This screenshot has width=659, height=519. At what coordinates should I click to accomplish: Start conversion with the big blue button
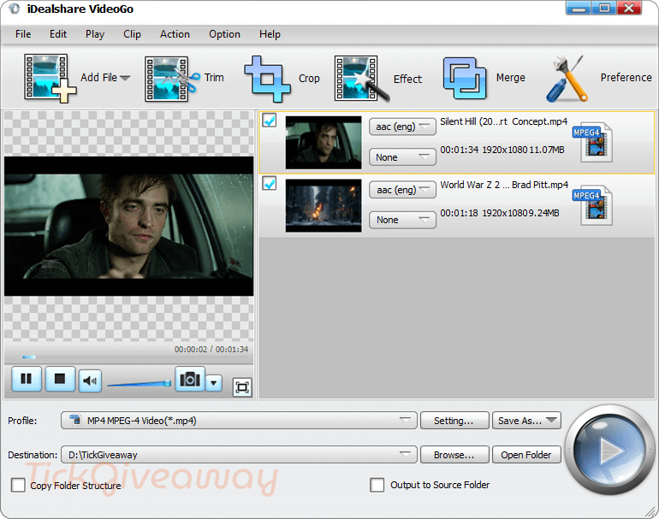pos(609,450)
